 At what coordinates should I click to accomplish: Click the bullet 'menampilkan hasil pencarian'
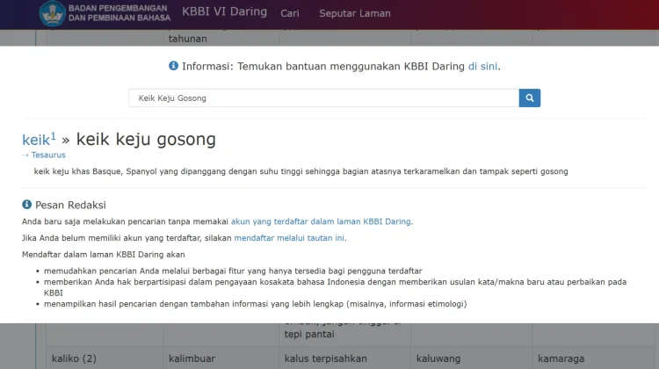[x=255, y=304]
